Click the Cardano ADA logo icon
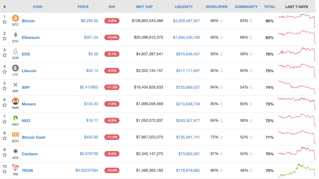Image resolution: width=319 pixels, height=179 pixels. (16, 151)
